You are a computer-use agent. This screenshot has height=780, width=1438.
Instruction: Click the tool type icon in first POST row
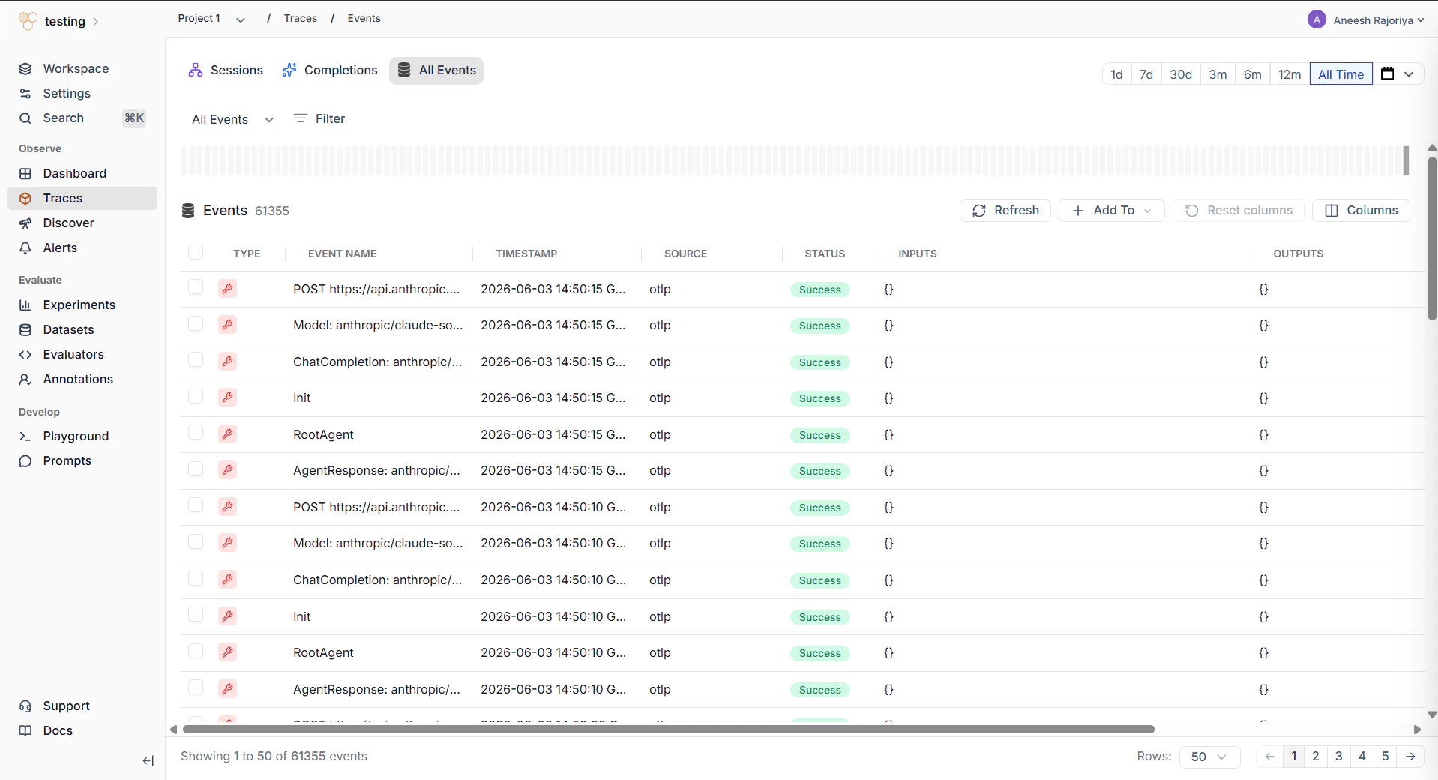tap(228, 288)
